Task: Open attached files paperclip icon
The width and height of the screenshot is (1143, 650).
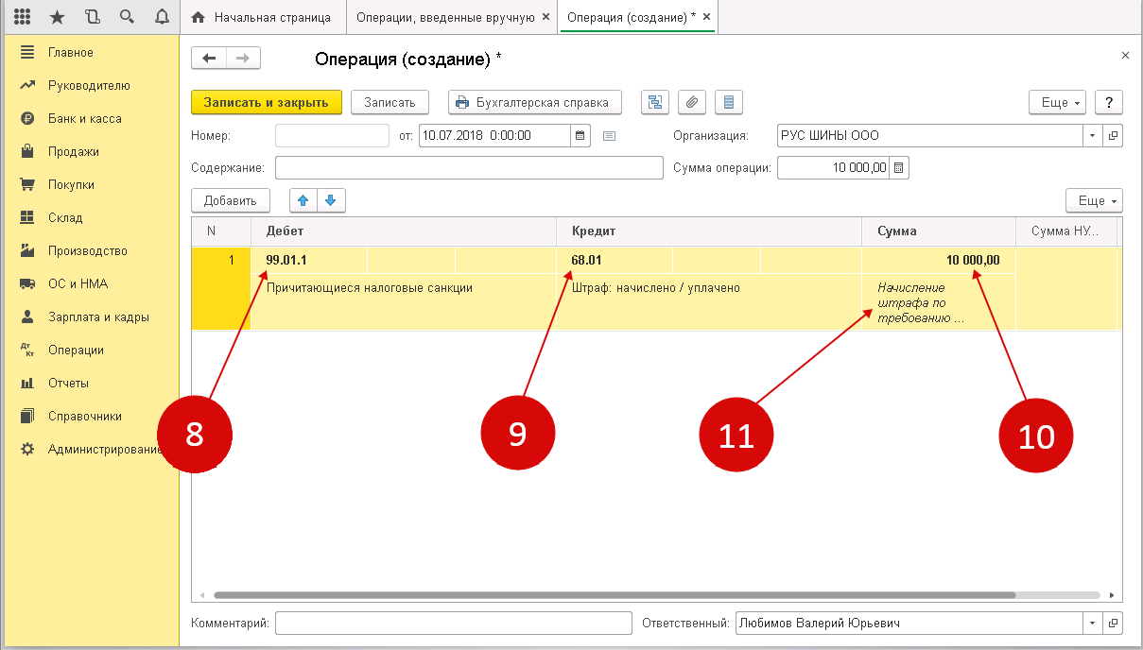Action: [x=692, y=102]
